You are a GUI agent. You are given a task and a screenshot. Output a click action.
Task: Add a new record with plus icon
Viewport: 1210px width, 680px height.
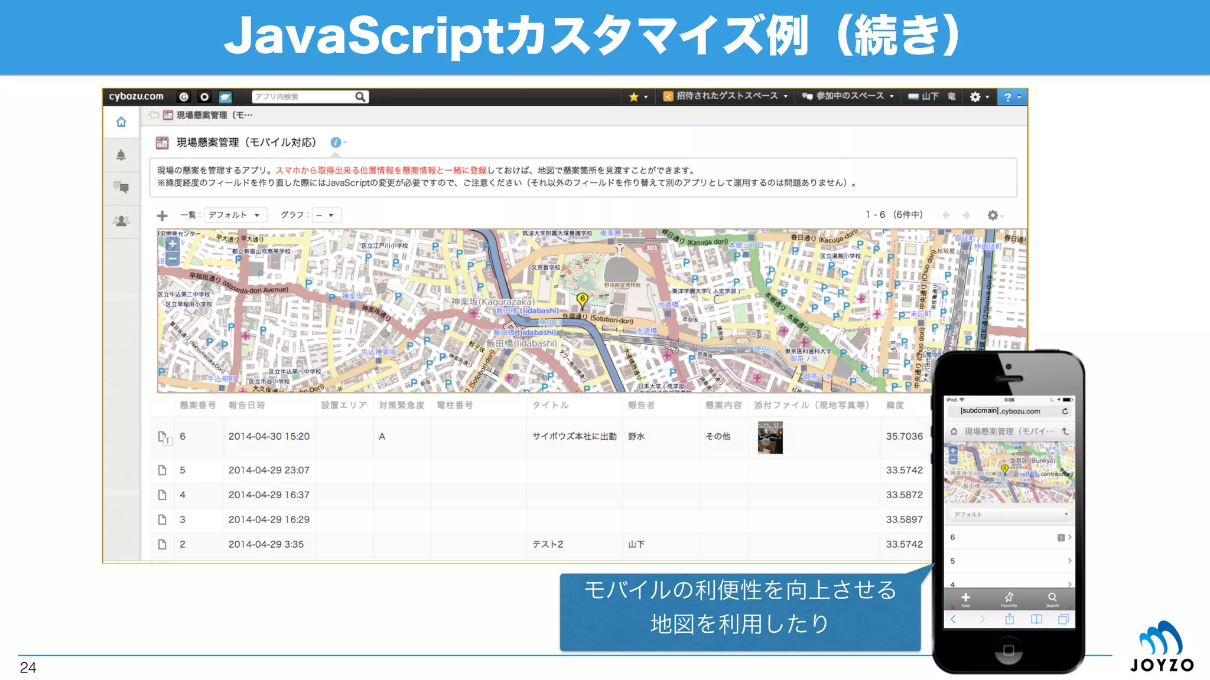tap(162, 215)
